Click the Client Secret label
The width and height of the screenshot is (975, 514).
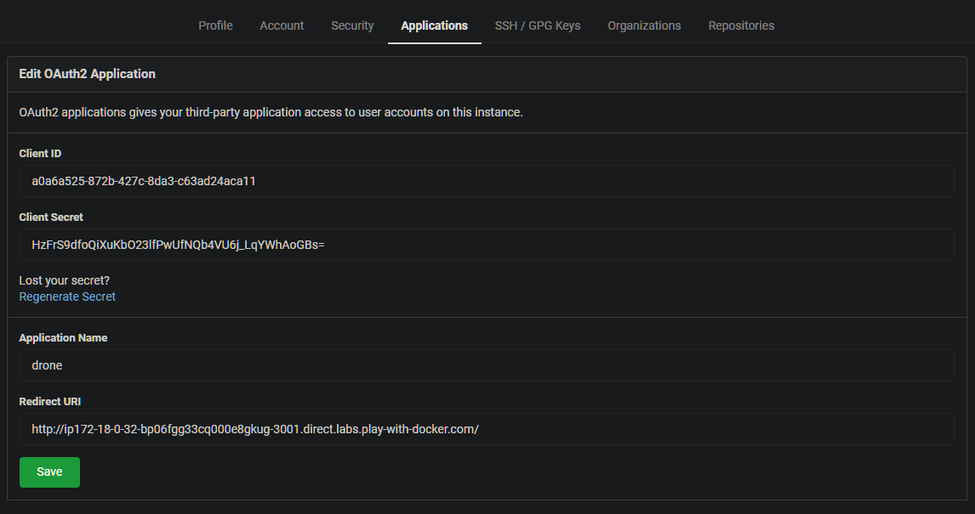point(51,217)
